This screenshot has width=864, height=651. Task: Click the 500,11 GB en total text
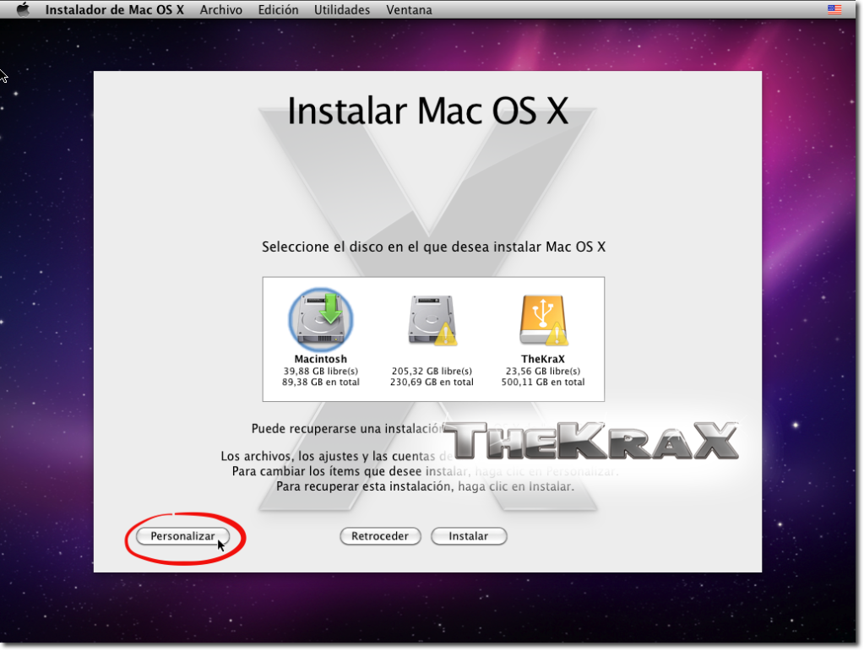coord(543,382)
